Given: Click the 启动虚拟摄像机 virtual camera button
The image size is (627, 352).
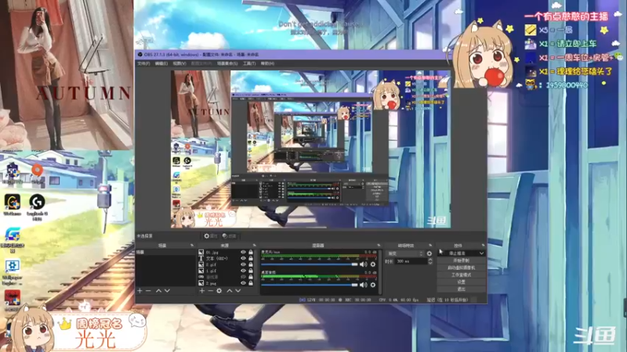Looking at the screenshot, I should pyautogui.click(x=462, y=268).
